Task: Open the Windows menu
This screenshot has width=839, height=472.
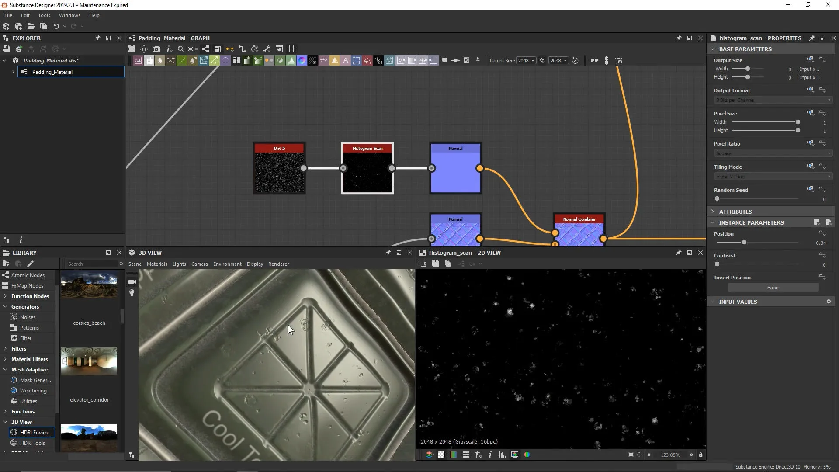Action: [x=69, y=15]
